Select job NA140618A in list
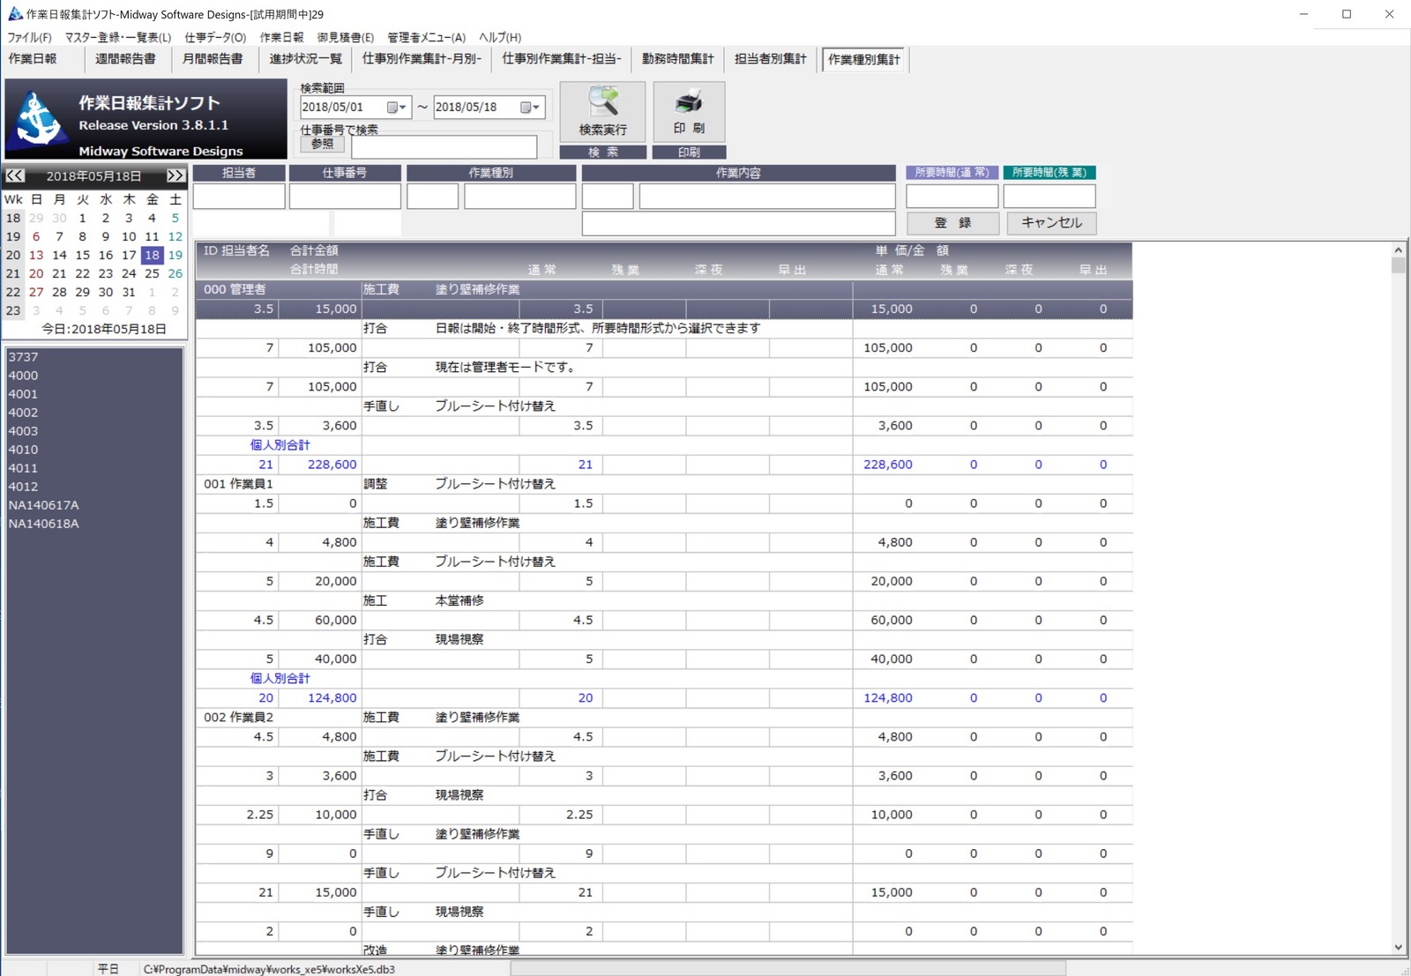This screenshot has height=976, width=1411. (x=94, y=524)
